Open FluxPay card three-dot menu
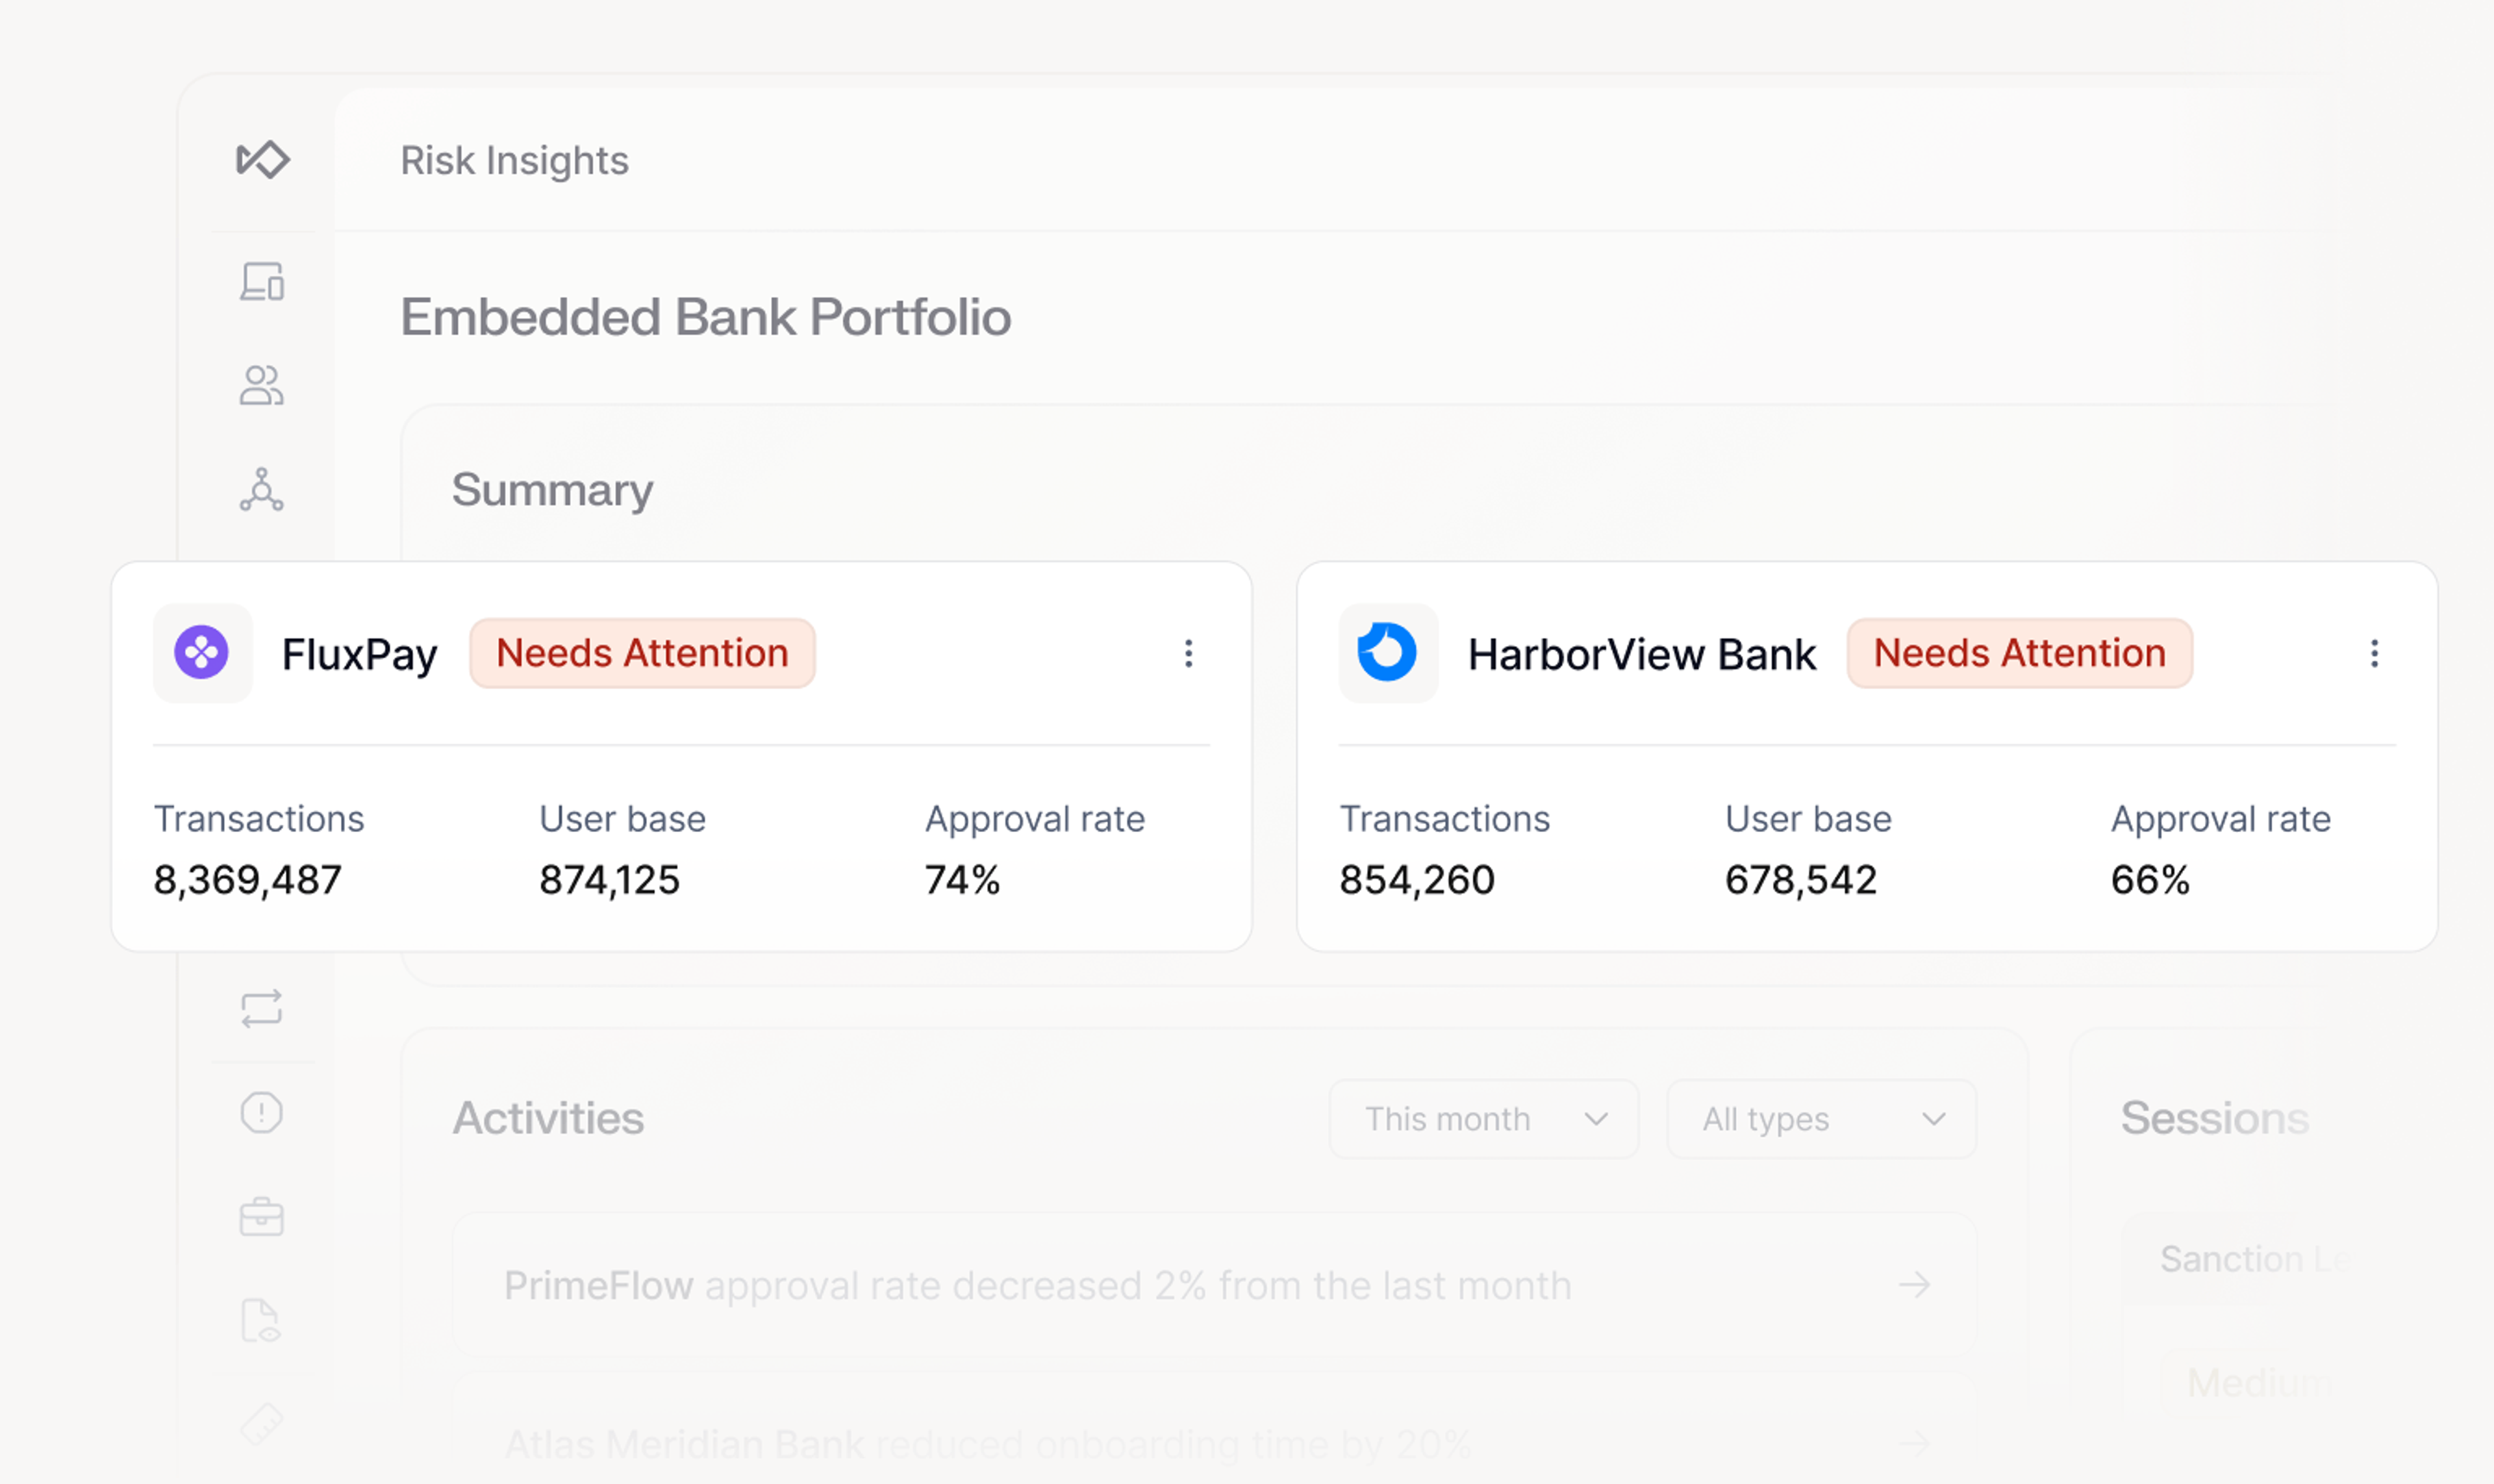 tap(1188, 654)
